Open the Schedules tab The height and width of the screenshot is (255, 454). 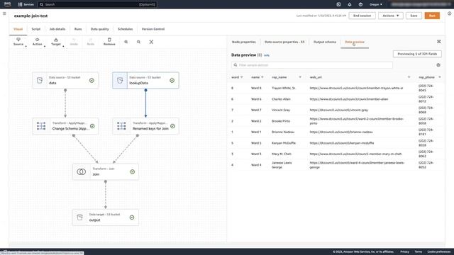pos(125,29)
